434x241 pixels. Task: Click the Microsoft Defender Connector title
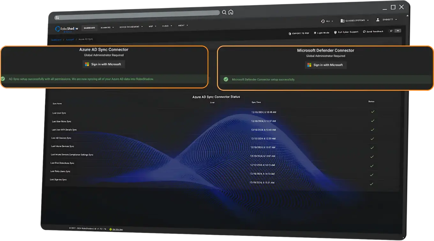pyautogui.click(x=325, y=50)
